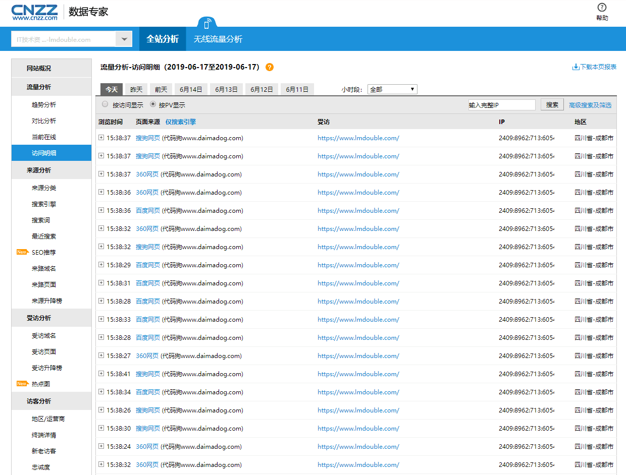Expand the 15:38:41 row details
This screenshot has width=626, height=475.
tap(101, 374)
